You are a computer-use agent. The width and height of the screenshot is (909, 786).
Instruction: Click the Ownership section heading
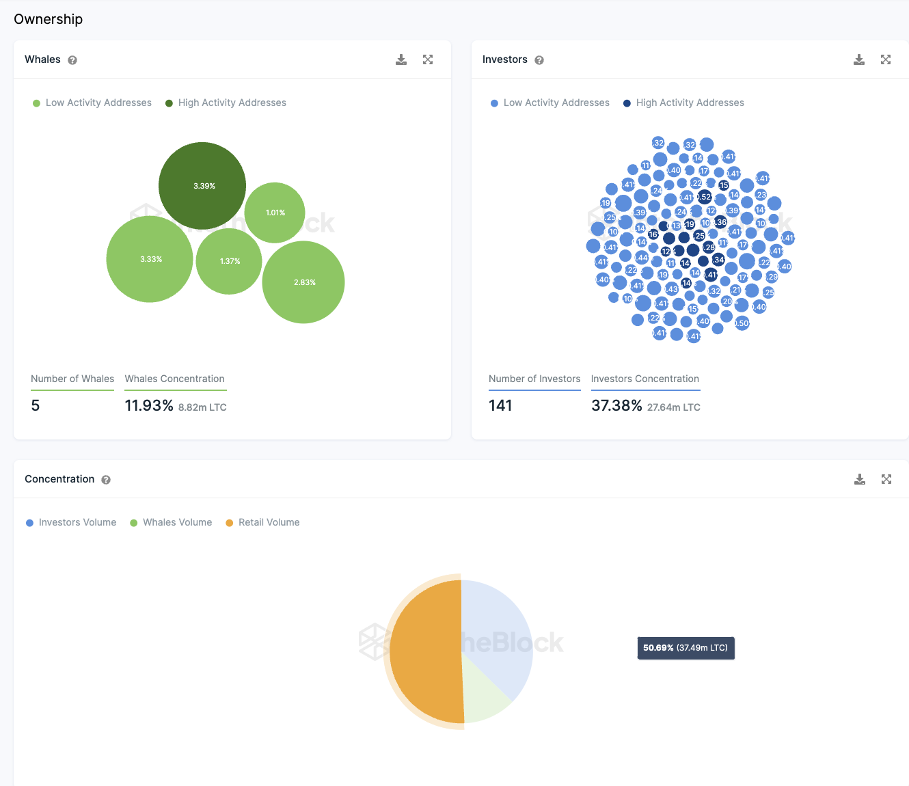[x=49, y=19]
